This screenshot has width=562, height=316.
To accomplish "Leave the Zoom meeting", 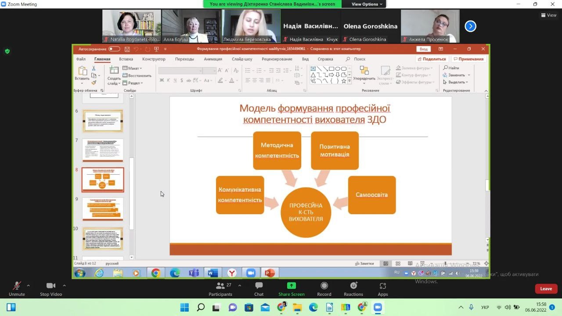I will [546, 289].
